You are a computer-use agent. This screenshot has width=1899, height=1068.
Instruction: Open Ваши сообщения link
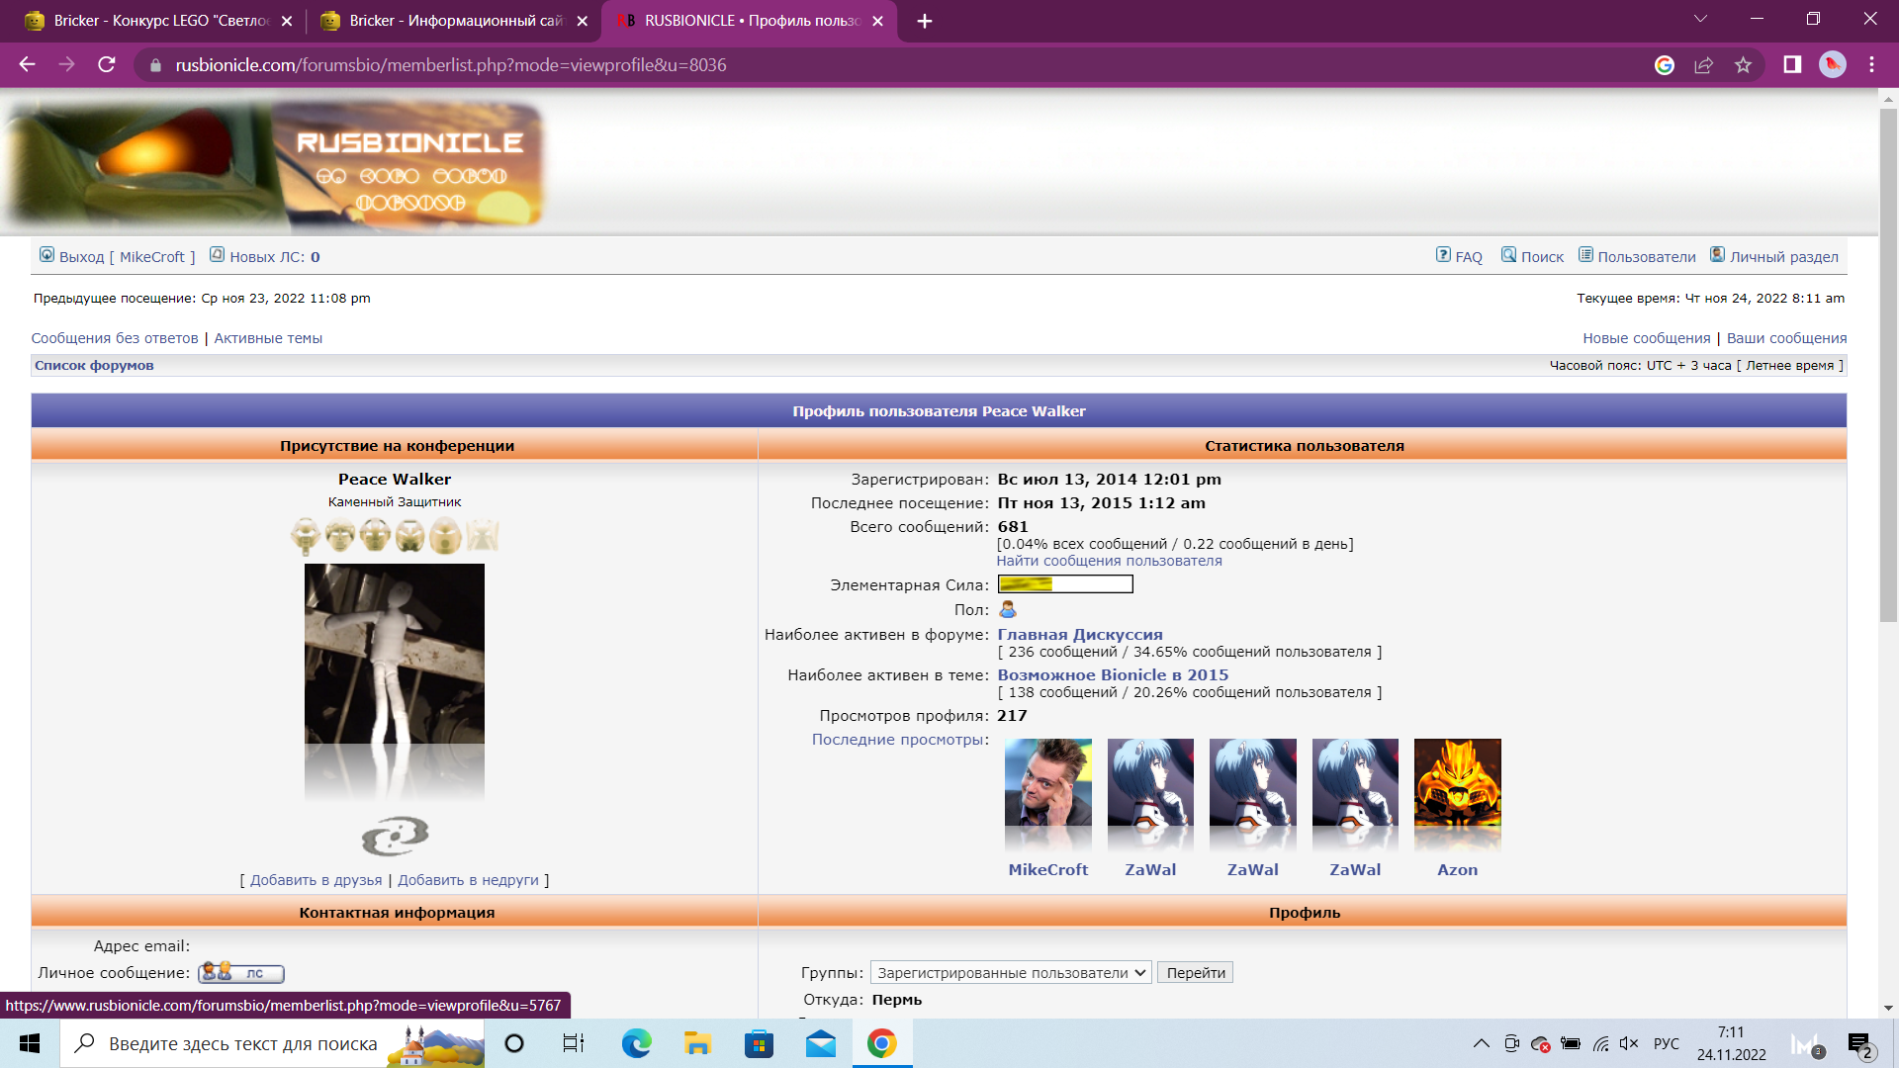coord(1786,338)
